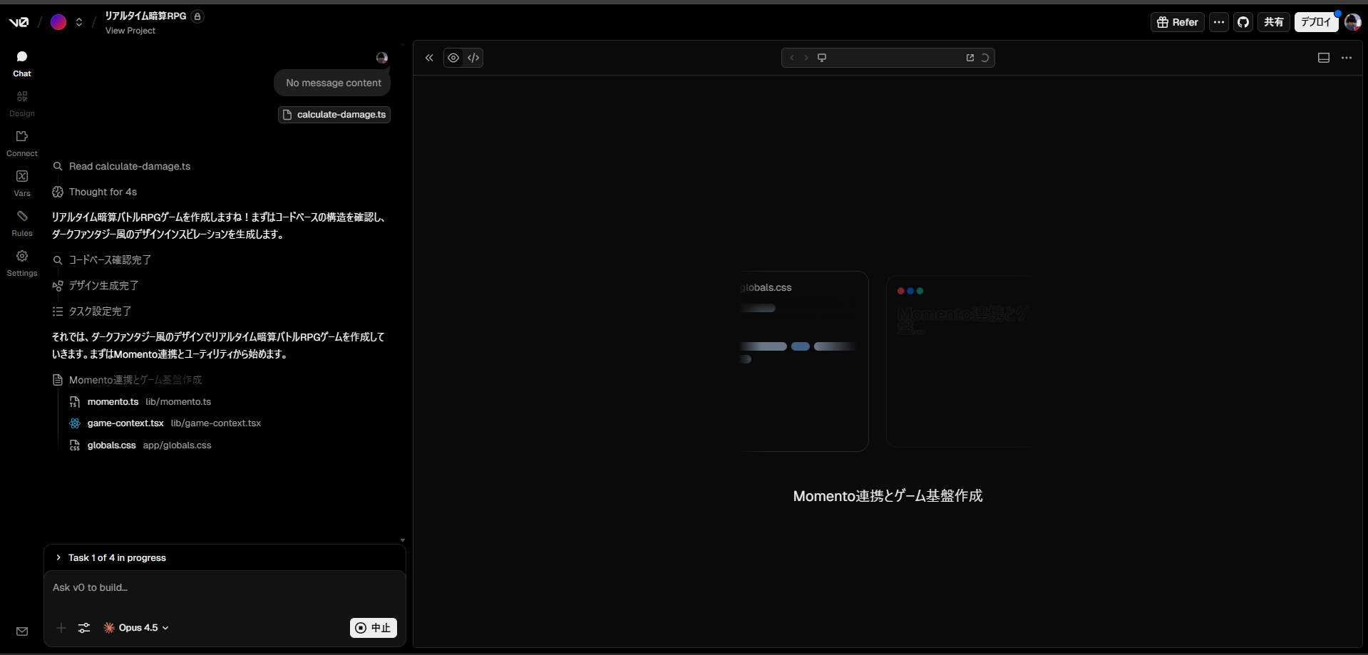The image size is (1368, 655).
Task: Open the Opus 4.5 model selector
Action: pyautogui.click(x=135, y=628)
